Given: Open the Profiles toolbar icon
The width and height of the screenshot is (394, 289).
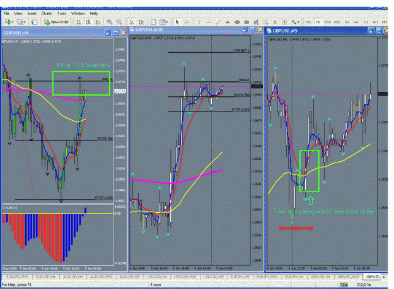Looking at the screenshot, I should 20,22.
